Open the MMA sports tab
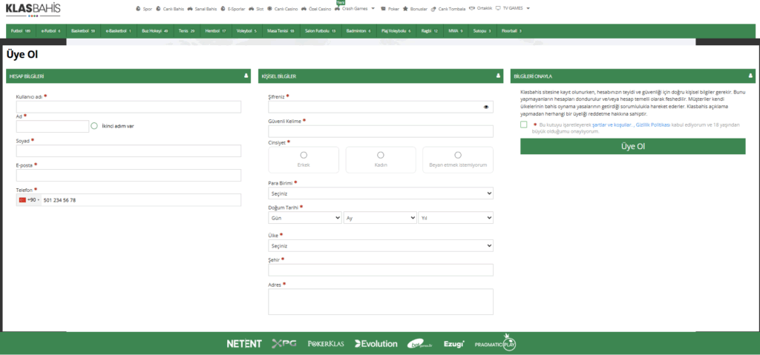The height and width of the screenshot is (355, 760). [x=456, y=31]
